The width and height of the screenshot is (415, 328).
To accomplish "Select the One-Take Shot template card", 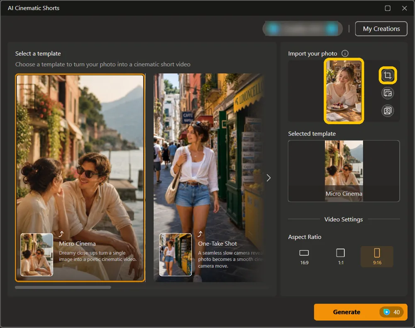I will 209,178.
